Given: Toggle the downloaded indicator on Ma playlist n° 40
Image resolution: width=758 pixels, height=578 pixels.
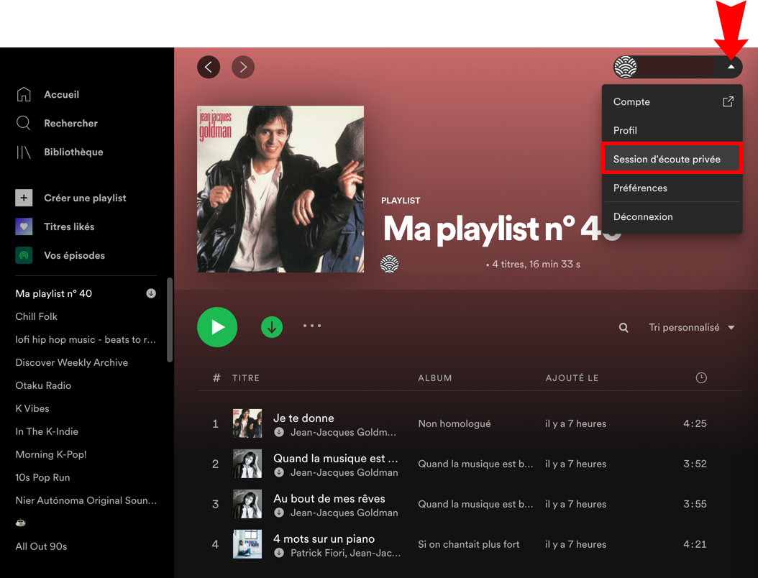Looking at the screenshot, I should (150, 293).
